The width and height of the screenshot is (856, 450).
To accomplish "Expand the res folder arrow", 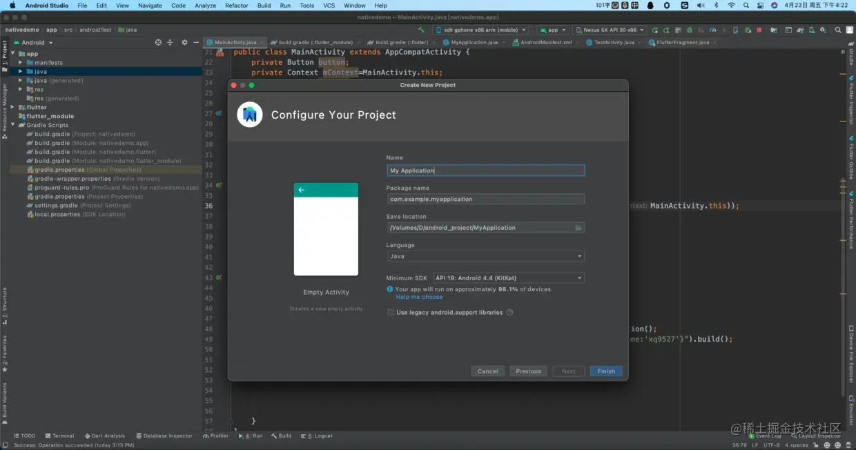I will [x=21, y=89].
